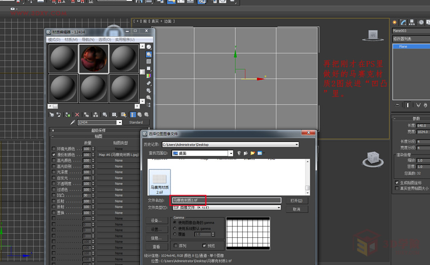Click the Pick Material eyedropper icon
430x265 pixels.
point(73,122)
